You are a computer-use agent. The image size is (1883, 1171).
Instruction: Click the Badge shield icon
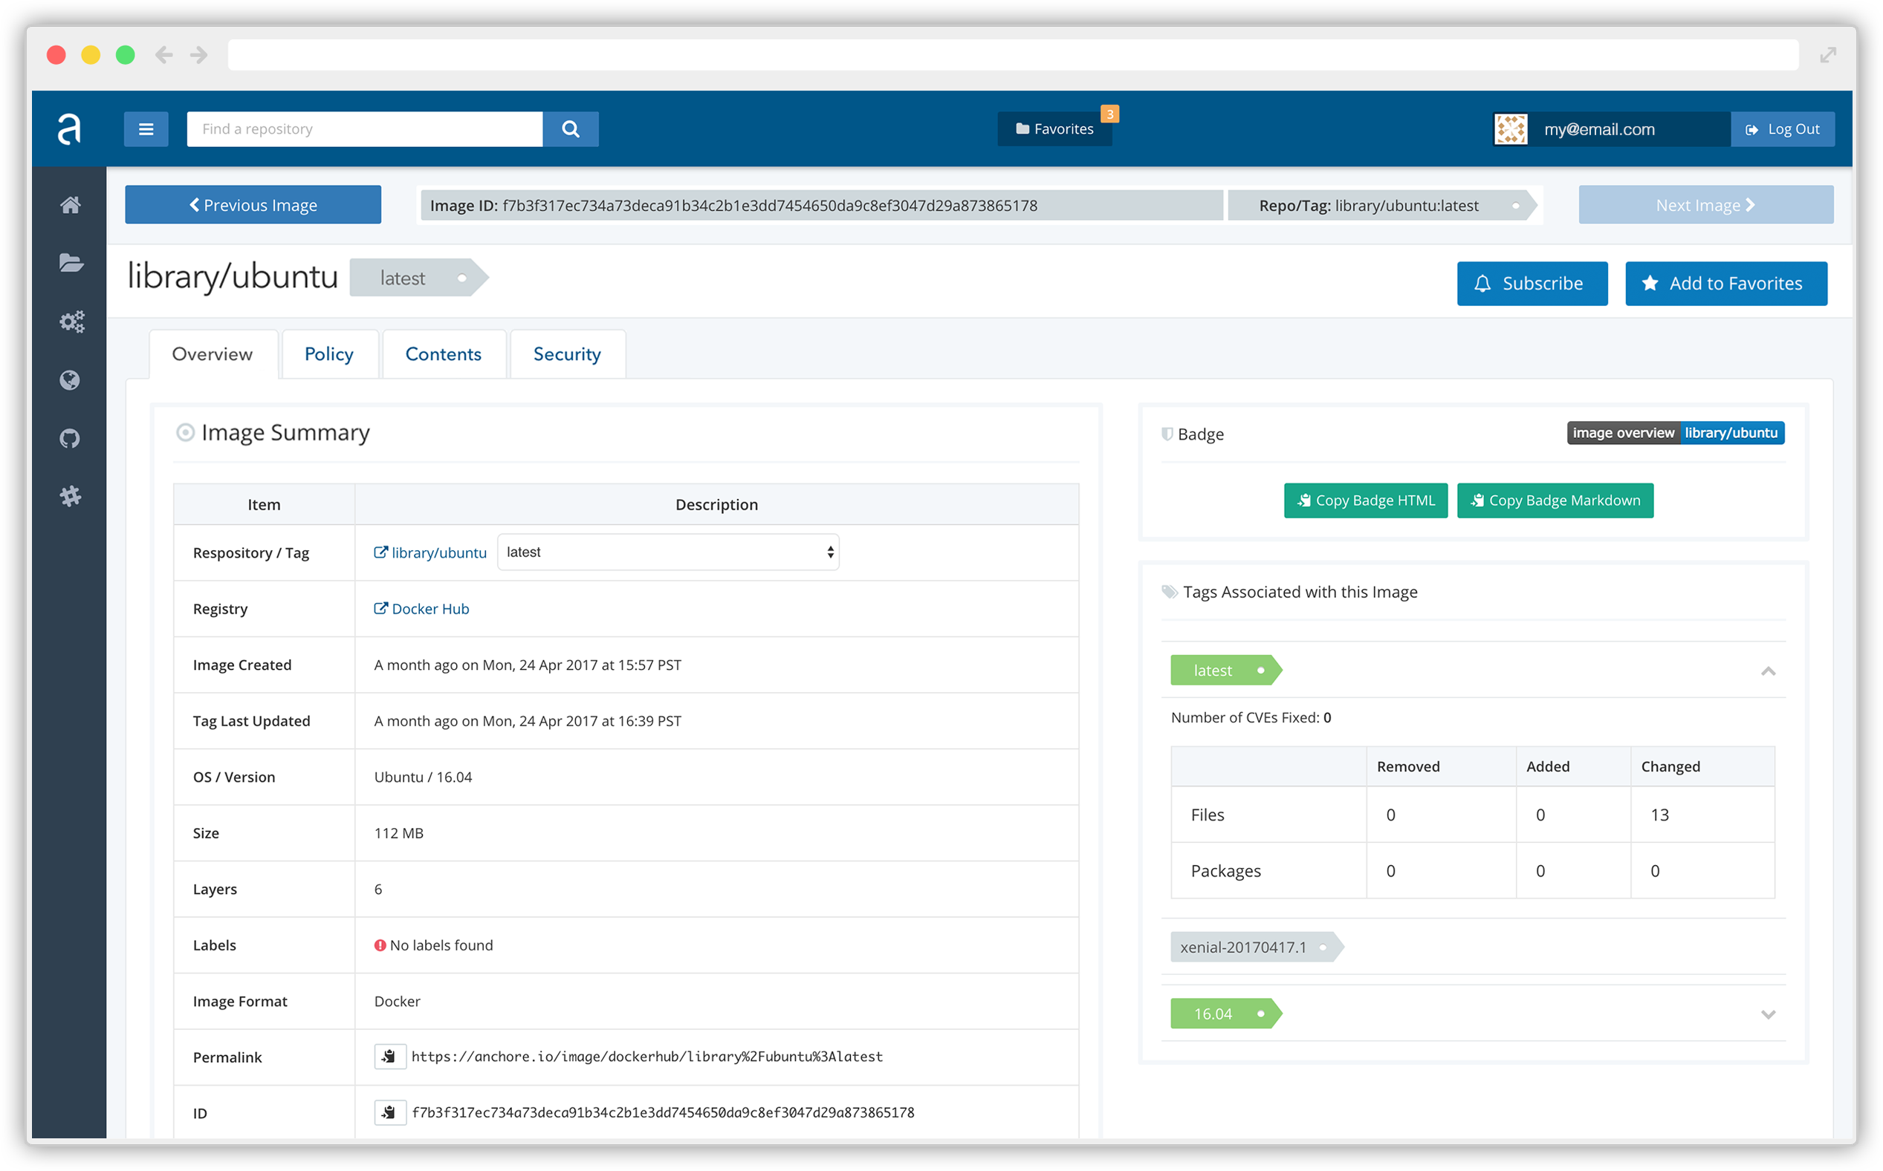[1167, 434]
